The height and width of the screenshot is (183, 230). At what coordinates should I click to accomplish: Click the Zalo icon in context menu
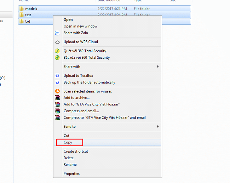[x=57, y=33]
